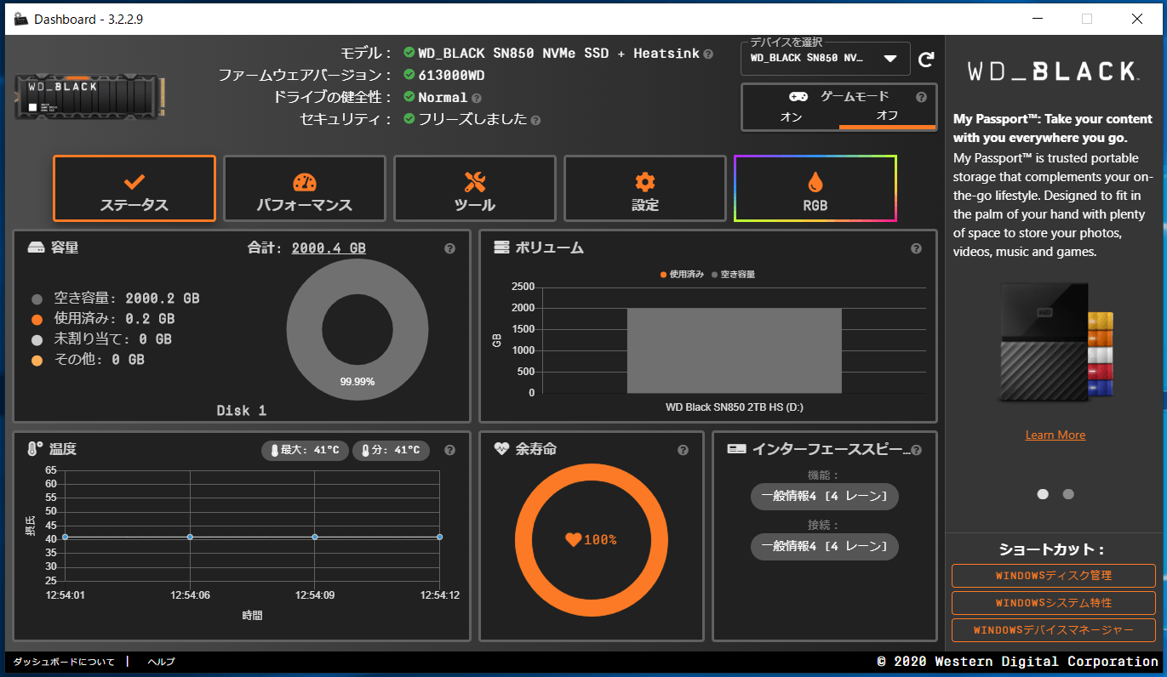
Task: Open WINDOWSディスク管理 shortcut
Action: point(1054,576)
